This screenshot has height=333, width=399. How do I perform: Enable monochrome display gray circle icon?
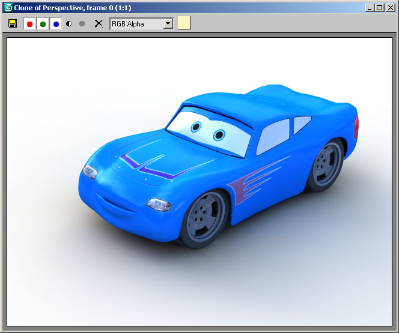[82, 24]
